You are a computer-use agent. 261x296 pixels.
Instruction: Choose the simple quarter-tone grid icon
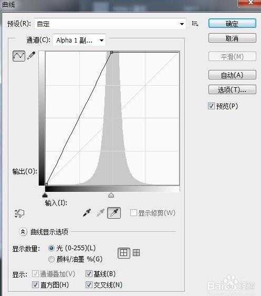pos(124,253)
